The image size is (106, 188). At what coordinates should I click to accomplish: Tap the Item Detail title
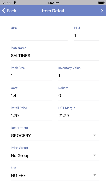click(53, 11)
